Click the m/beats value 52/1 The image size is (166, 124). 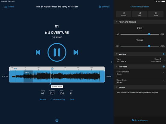(x=52, y=93)
